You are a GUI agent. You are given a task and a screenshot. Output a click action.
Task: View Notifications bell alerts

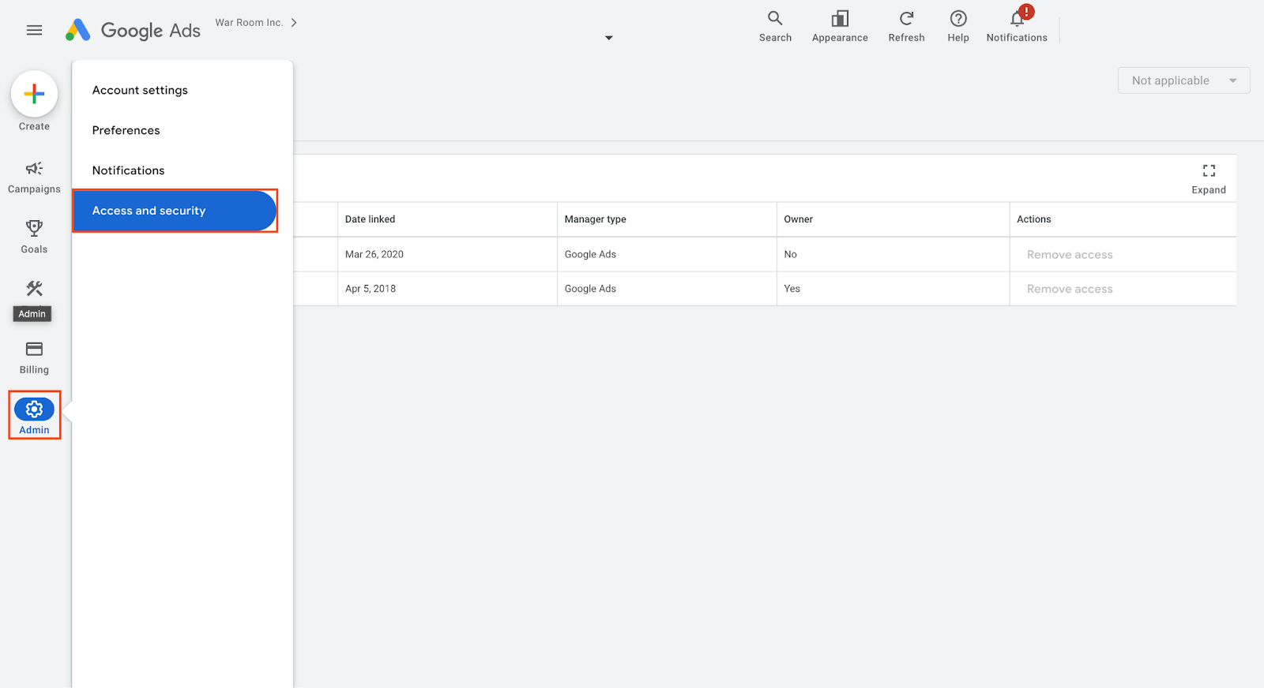[1017, 26]
